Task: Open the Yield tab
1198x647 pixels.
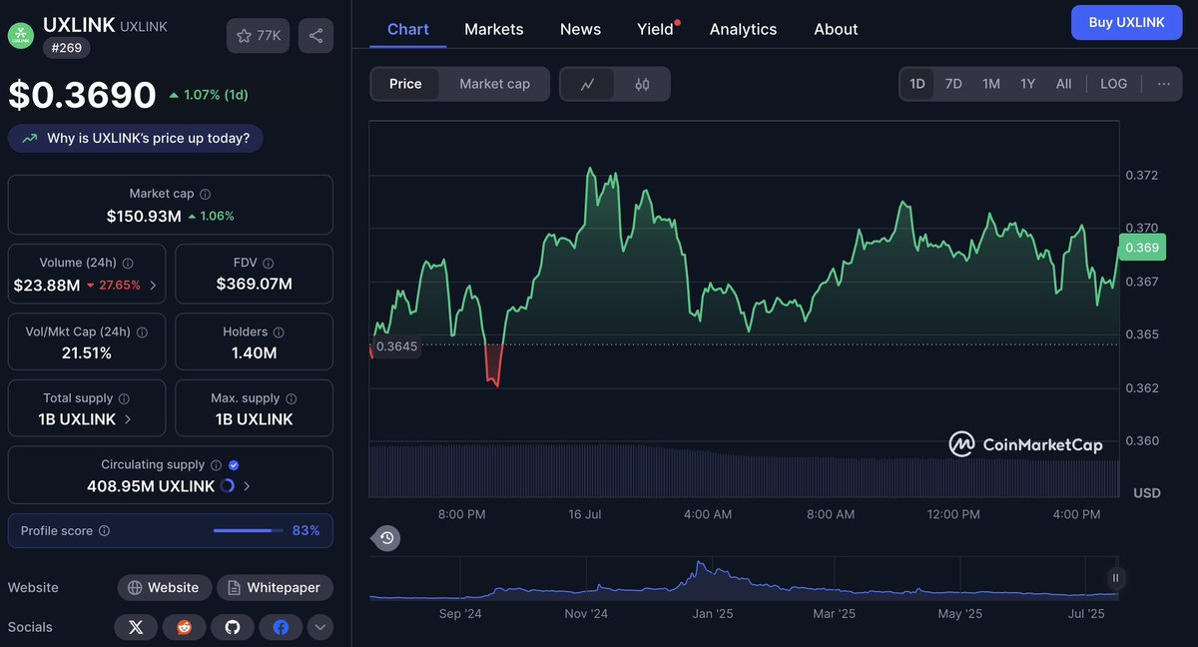Action: pyautogui.click(x=658, y=29)
